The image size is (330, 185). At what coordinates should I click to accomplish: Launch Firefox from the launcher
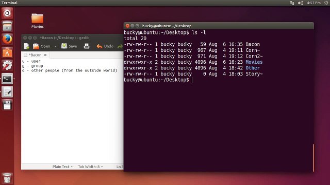(x=7, y=39)
